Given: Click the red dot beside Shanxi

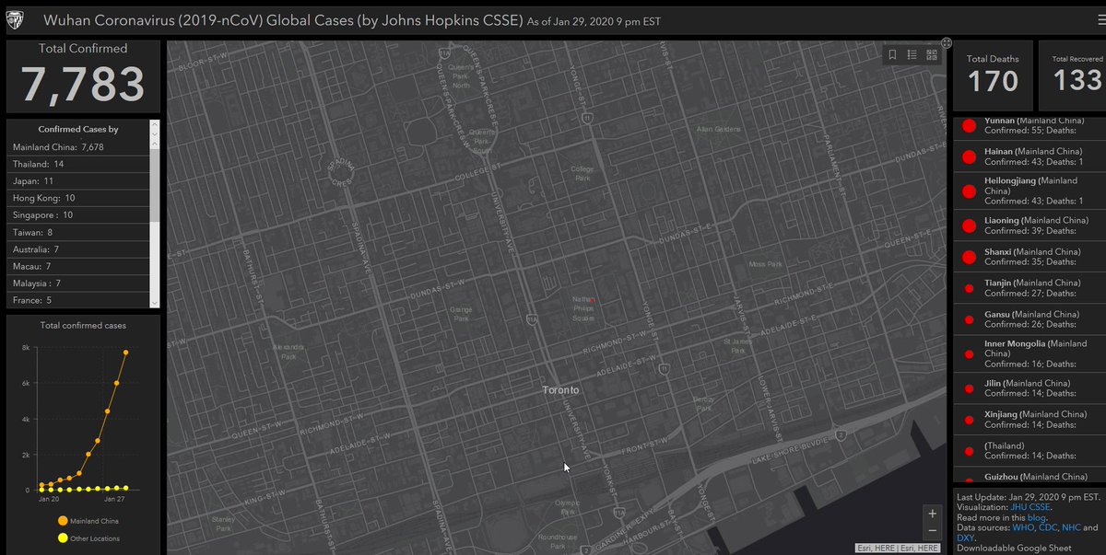Looking at the screenshot, I should coord(969,257).
